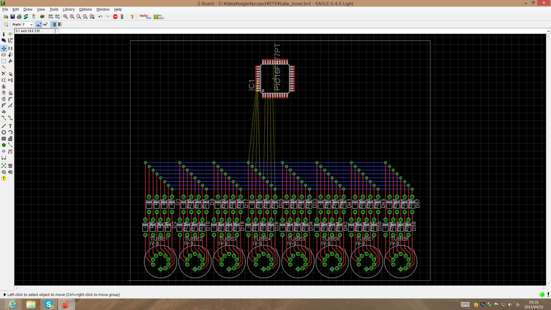Click the Zoom to fit icon
The height and width of the screenshot is (310, 551).
(65, 17)
